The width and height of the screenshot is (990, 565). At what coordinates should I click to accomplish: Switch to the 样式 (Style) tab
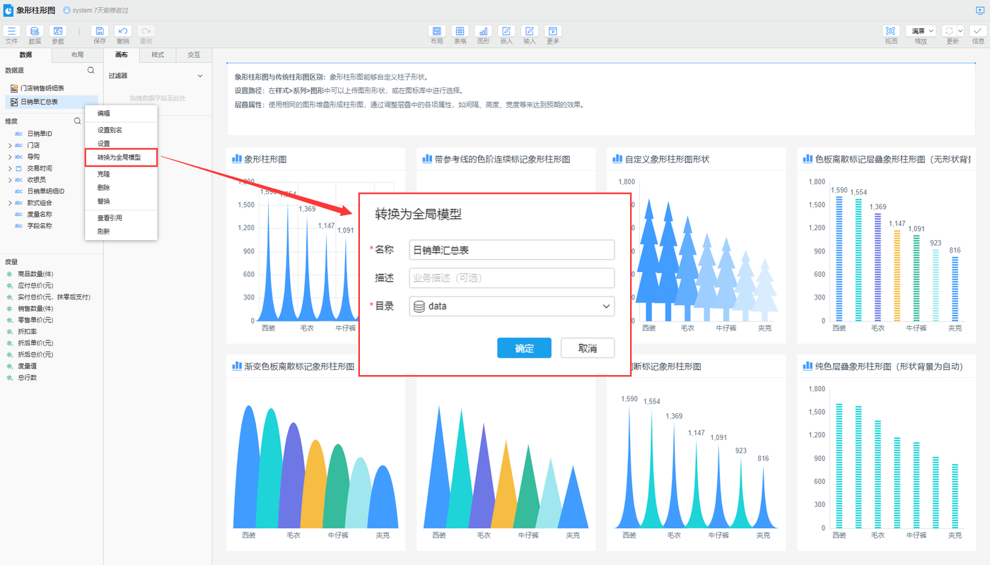pyautogui.click(x=158, y=55)
